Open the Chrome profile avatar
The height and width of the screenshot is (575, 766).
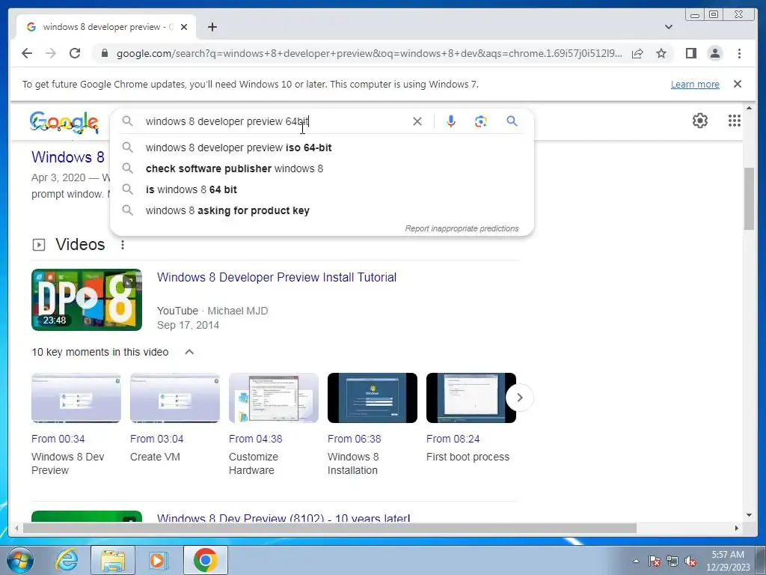coord(714,53)
